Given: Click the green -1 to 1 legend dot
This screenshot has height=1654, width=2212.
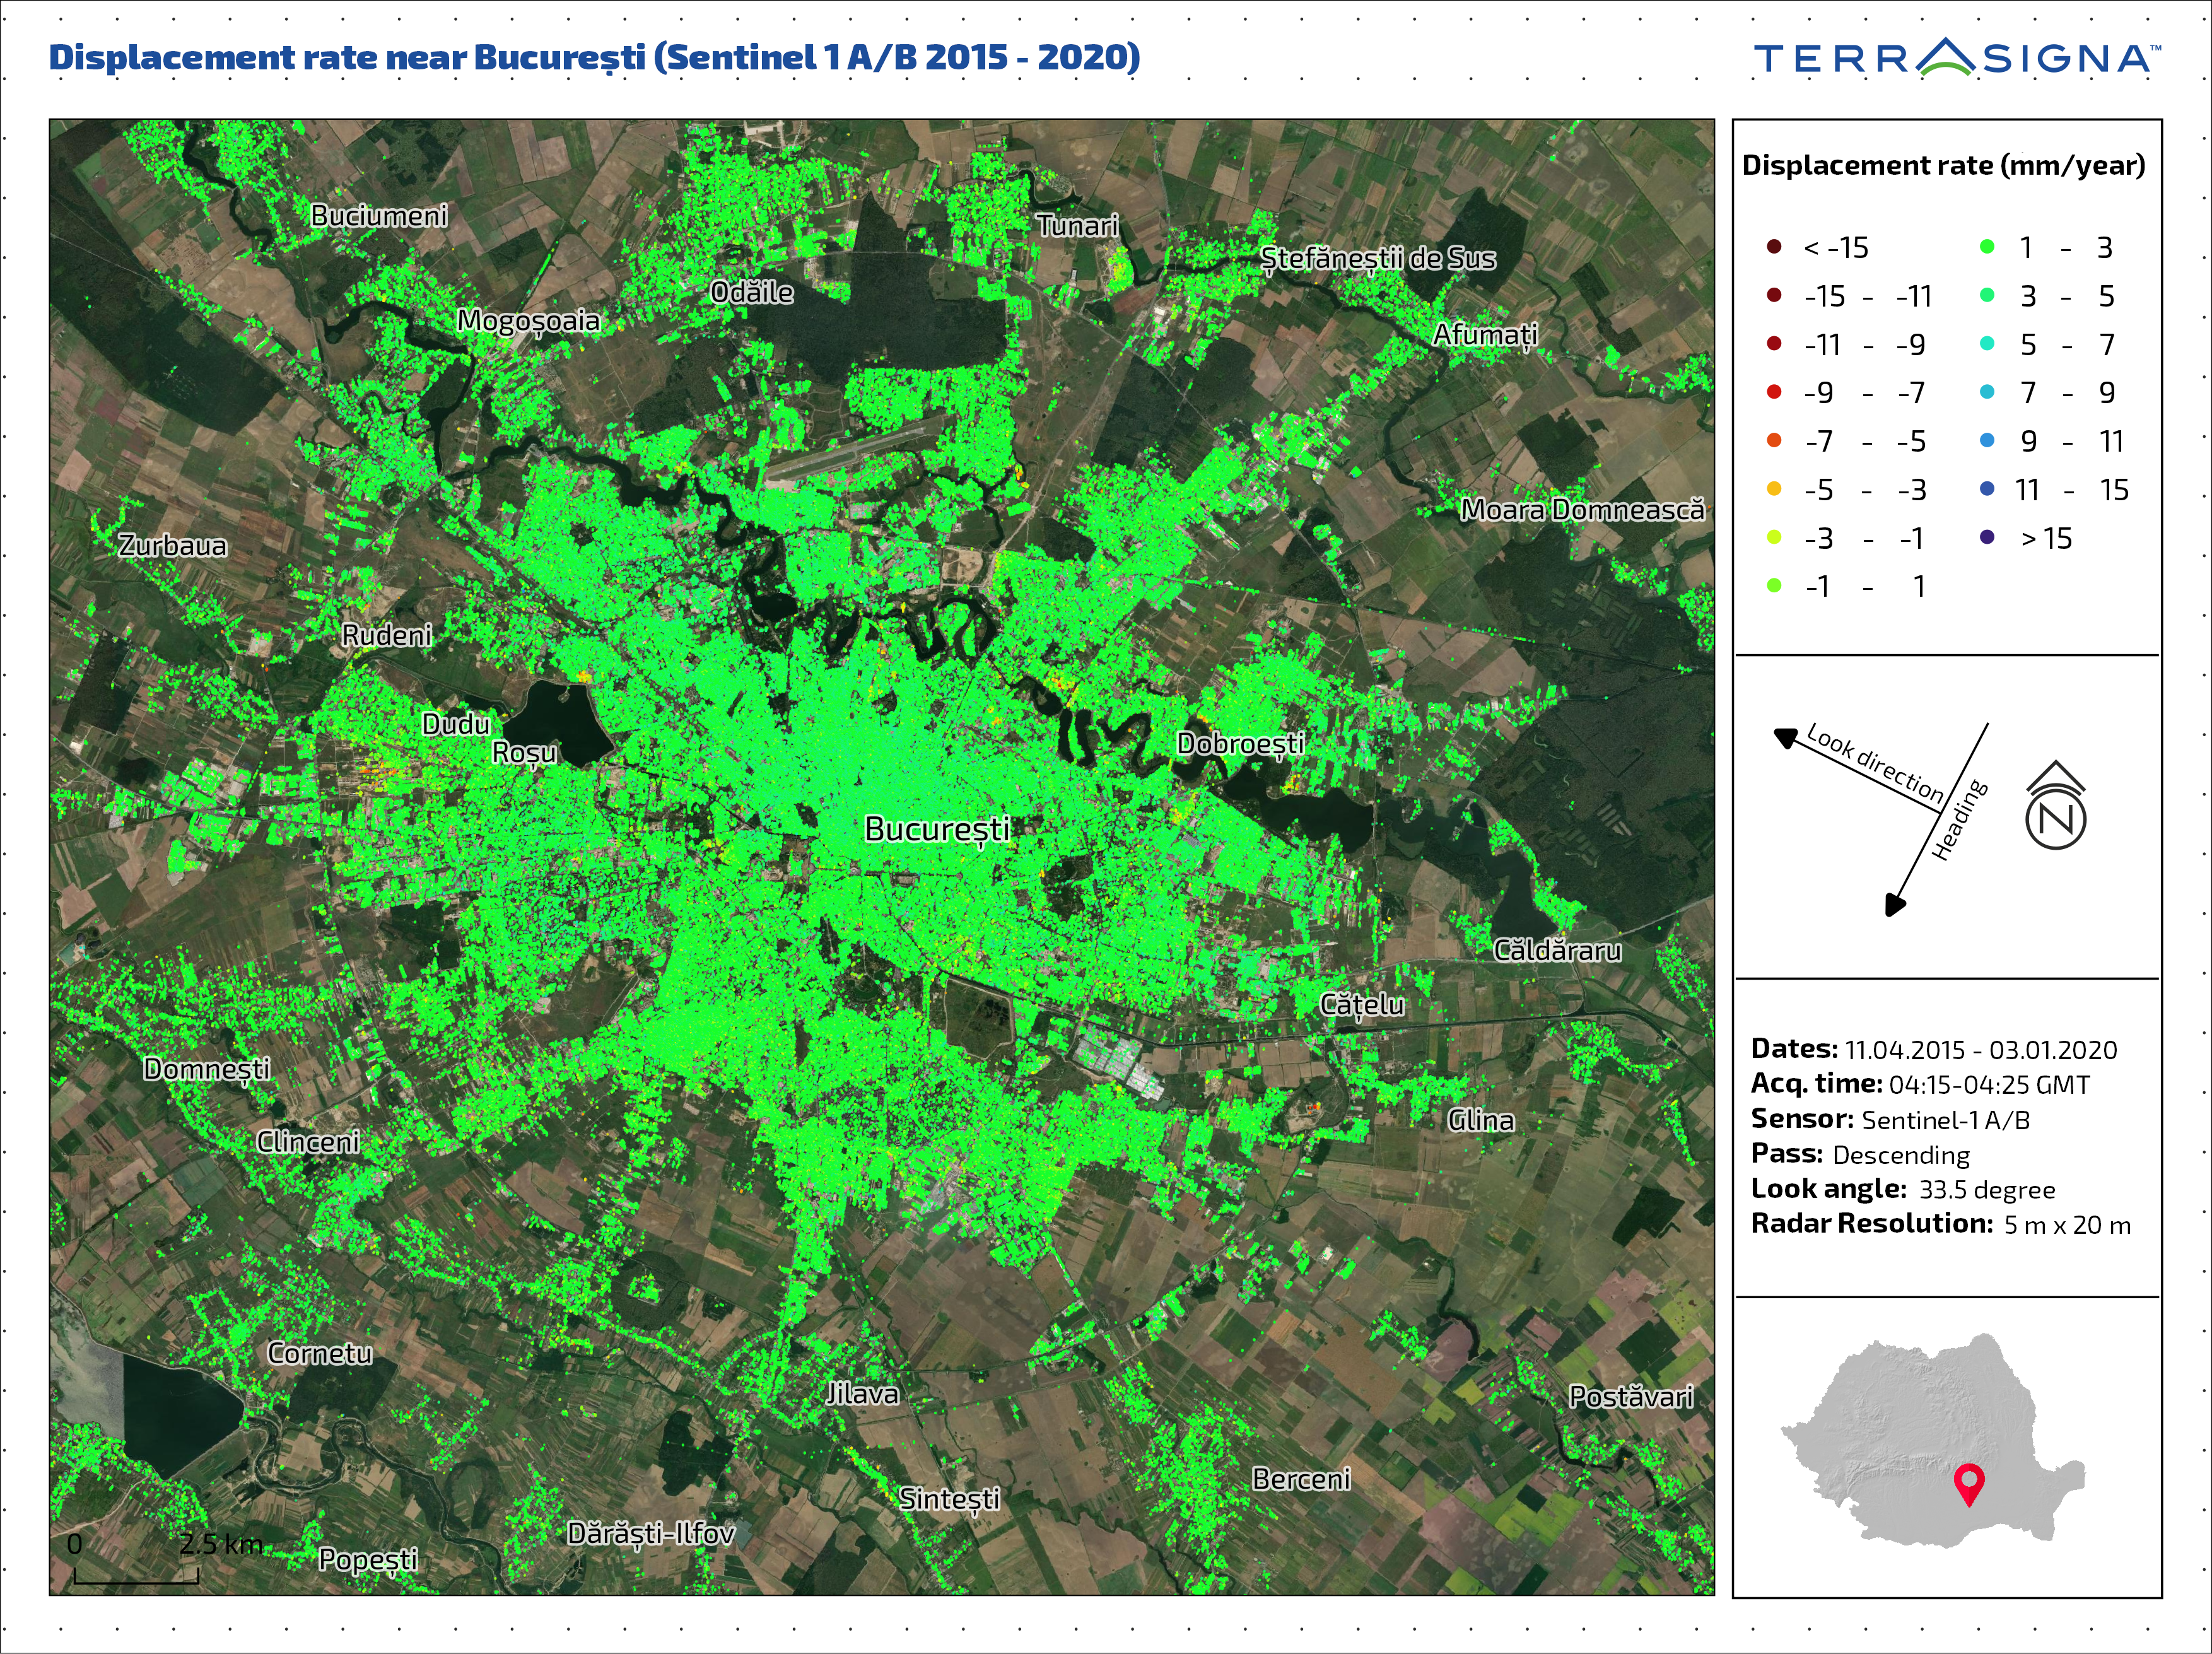Looking at the screenshot, I should tap(1774, 586).
